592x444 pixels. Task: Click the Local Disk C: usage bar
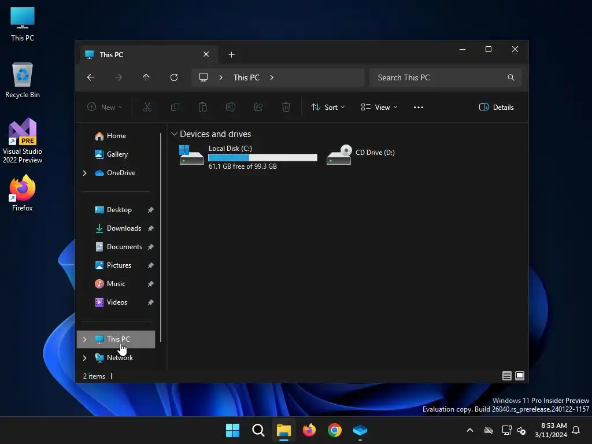coord(263,157)
